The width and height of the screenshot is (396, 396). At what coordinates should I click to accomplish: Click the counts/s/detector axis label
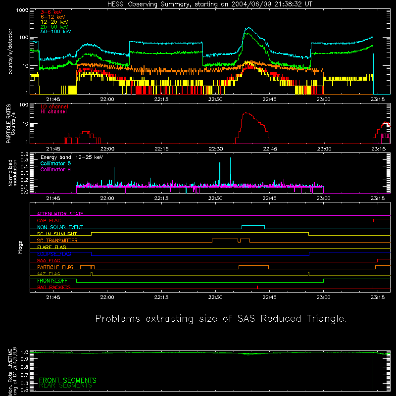[10, 51]
